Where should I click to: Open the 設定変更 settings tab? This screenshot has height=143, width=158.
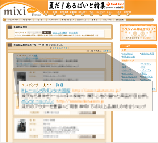(120, 20)
